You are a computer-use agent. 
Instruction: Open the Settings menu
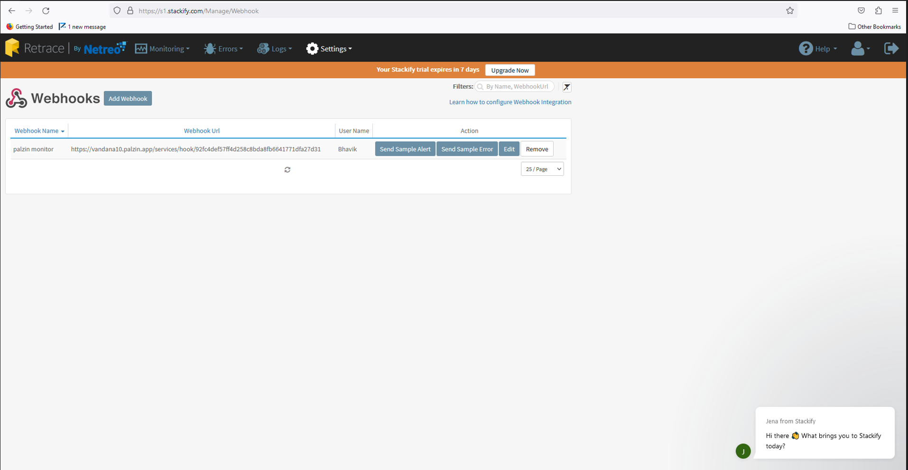coord(329,49)
